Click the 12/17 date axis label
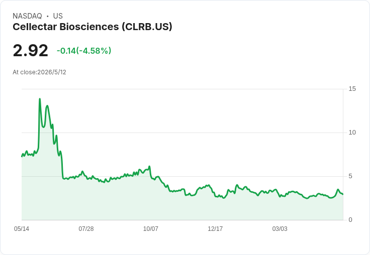 pyautogui.click(x=215, y=228)
